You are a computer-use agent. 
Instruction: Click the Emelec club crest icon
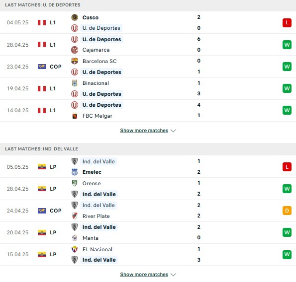[x=75, y=172]
